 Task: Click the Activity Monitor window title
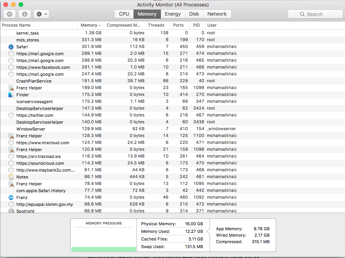(173, 5)
